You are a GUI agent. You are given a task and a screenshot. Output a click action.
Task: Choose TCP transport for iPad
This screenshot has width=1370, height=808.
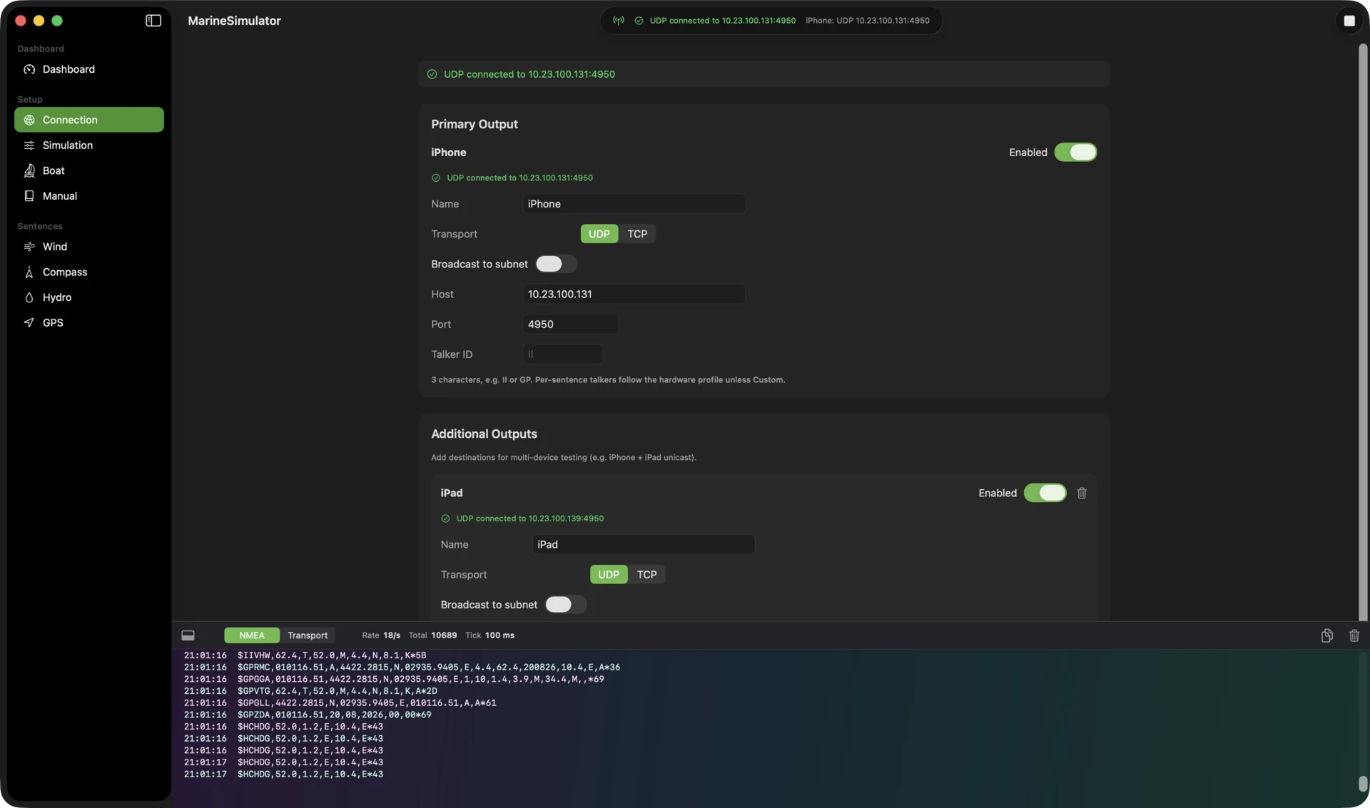[x=646, y=575]
